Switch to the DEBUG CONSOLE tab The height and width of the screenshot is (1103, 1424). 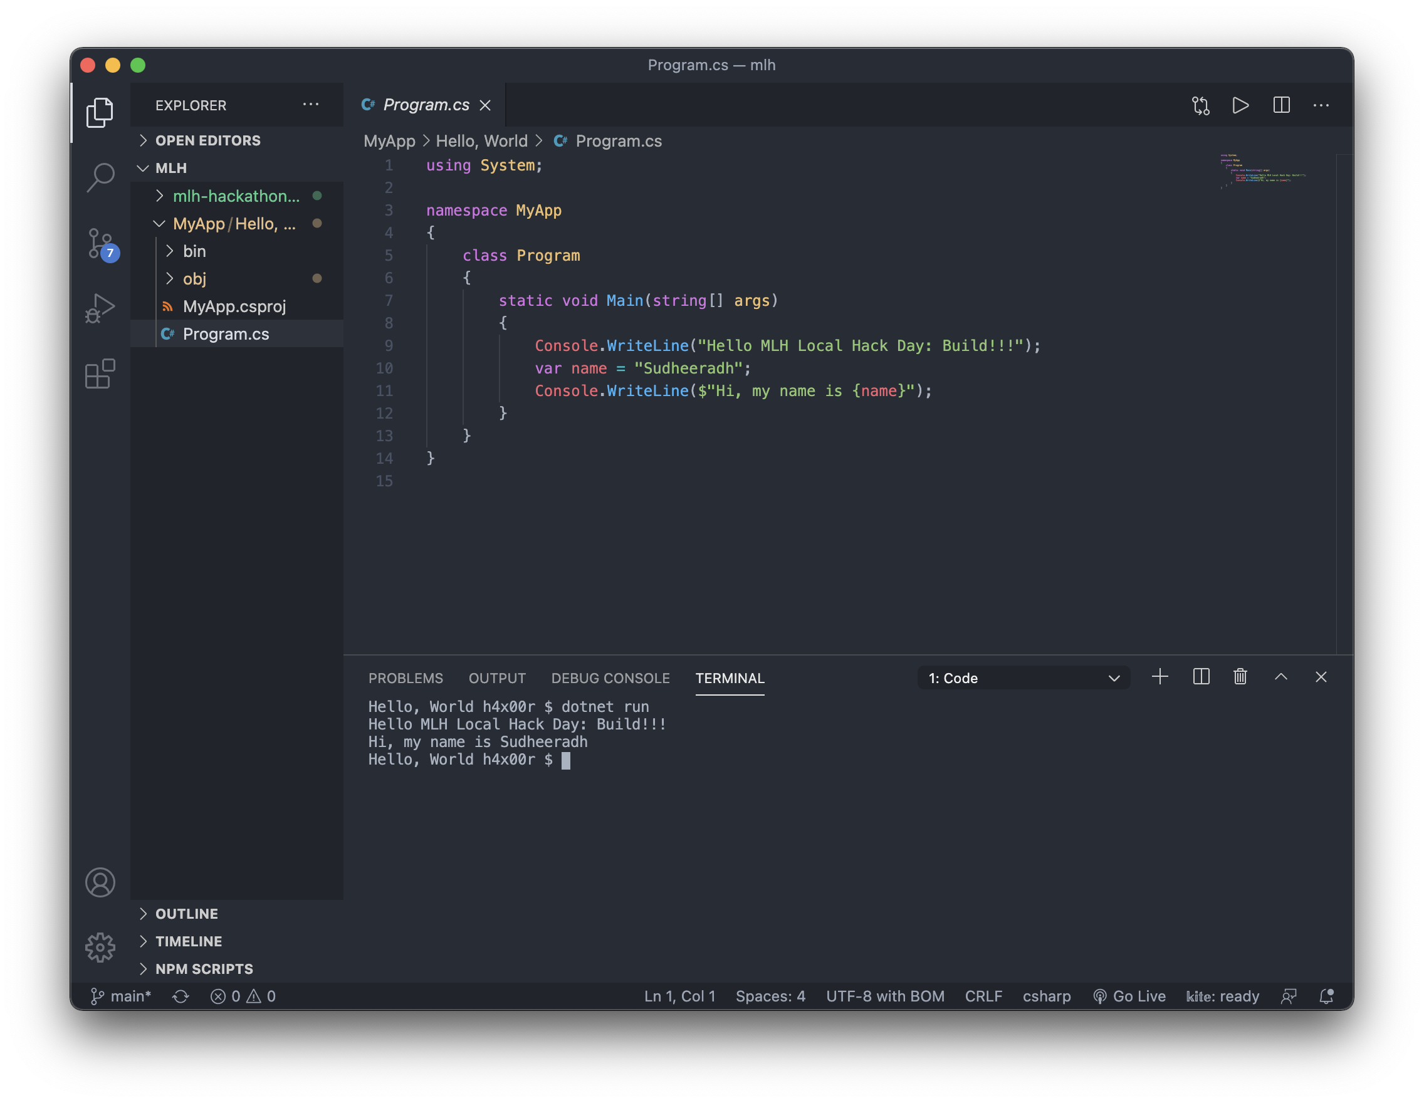(610, 678)
